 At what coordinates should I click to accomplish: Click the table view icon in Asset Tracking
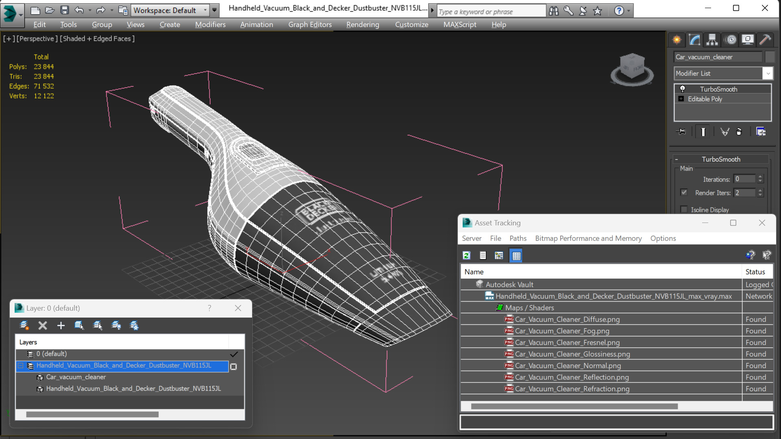pyautogui.click(x=516, y=255)
